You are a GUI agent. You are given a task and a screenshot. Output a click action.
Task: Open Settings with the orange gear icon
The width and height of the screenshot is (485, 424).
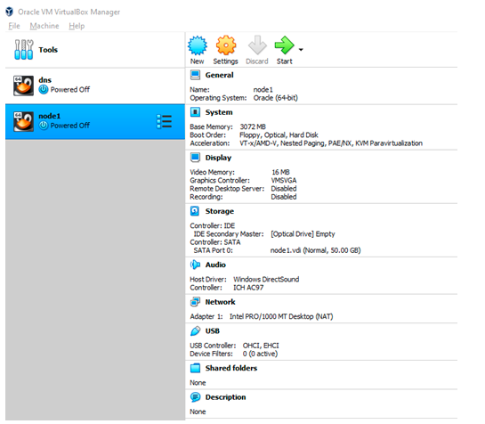tap(226, 45)
